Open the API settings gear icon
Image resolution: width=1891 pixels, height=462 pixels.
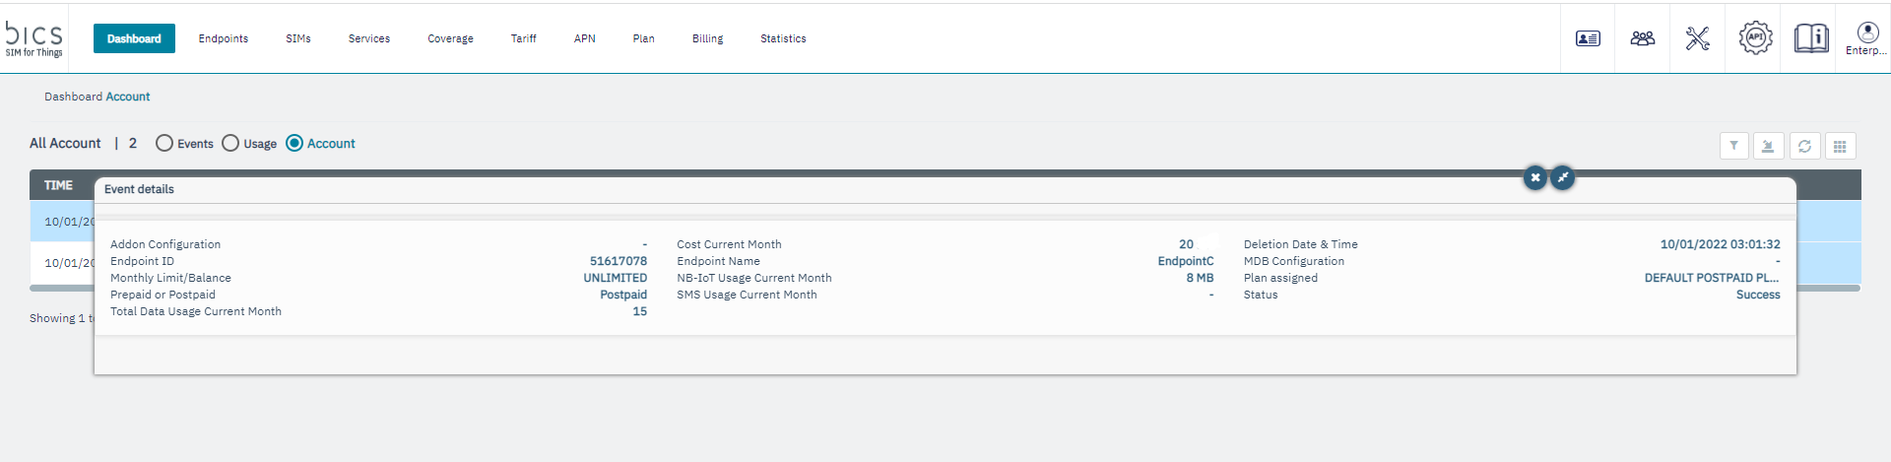click(1755, 38)
